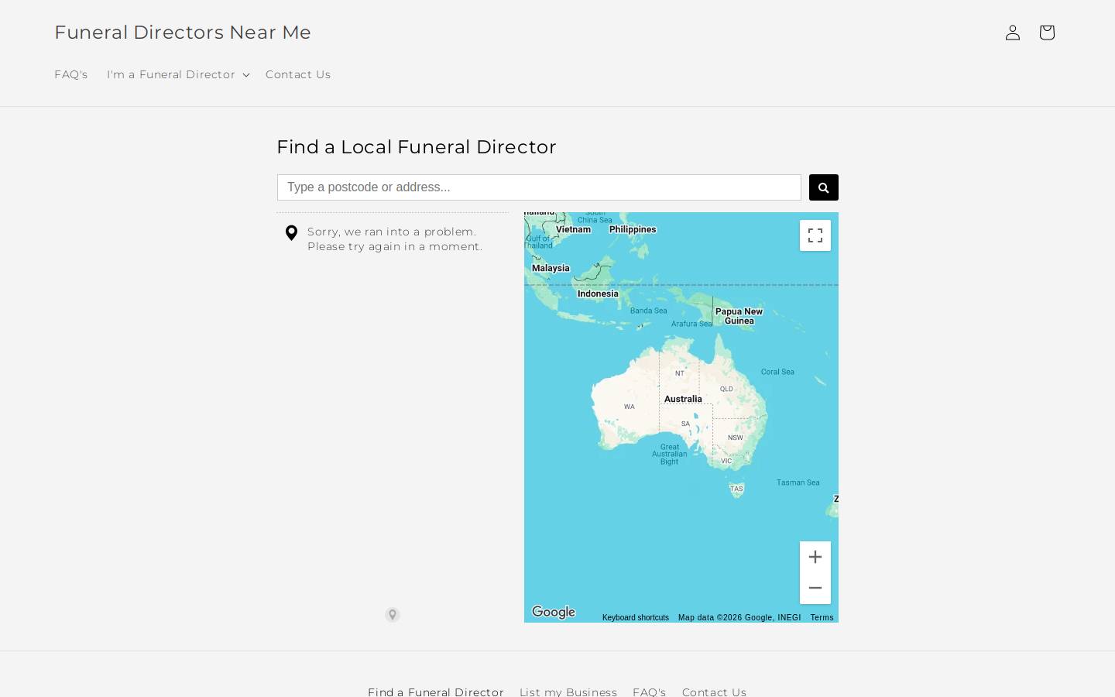Click the small grey map marker icon
The width and height of the screenshot is (1115, 697).
coord(393,615)
